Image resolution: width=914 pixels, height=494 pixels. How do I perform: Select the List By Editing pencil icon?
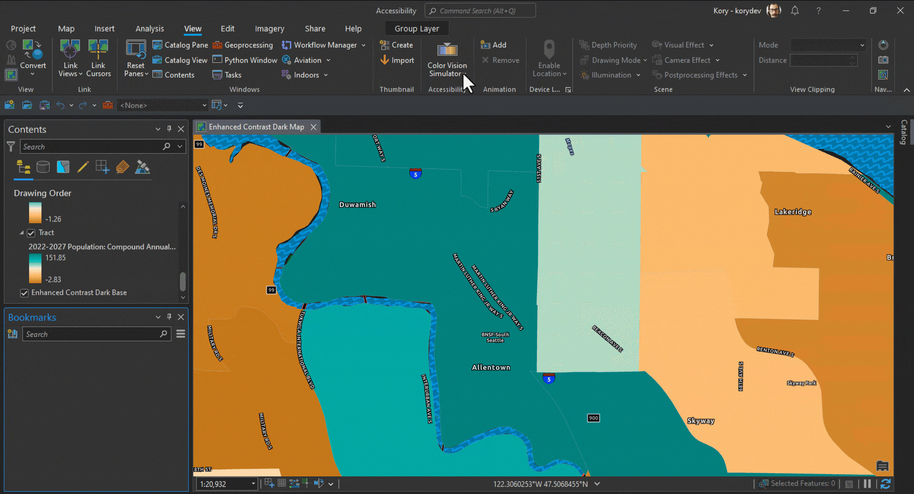(83, 167)
